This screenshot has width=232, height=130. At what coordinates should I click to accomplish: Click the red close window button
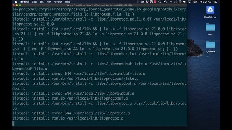[14, 5]
